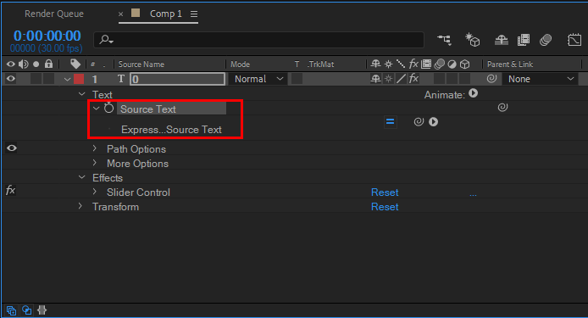588x318 pixels.
Task: Open the Composition Mini-Flowchart icon
Action: (x=444, y=39)
